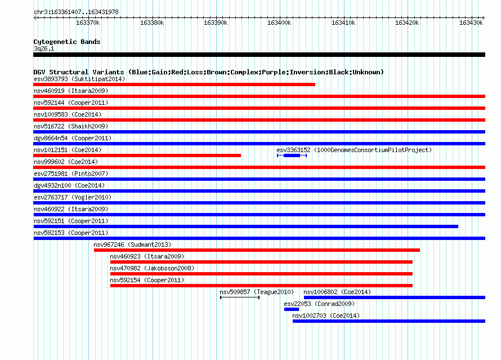Click nsv1006802 (Coe2014) label
Viewport: 501px width, 360px height.
(337, 292)
